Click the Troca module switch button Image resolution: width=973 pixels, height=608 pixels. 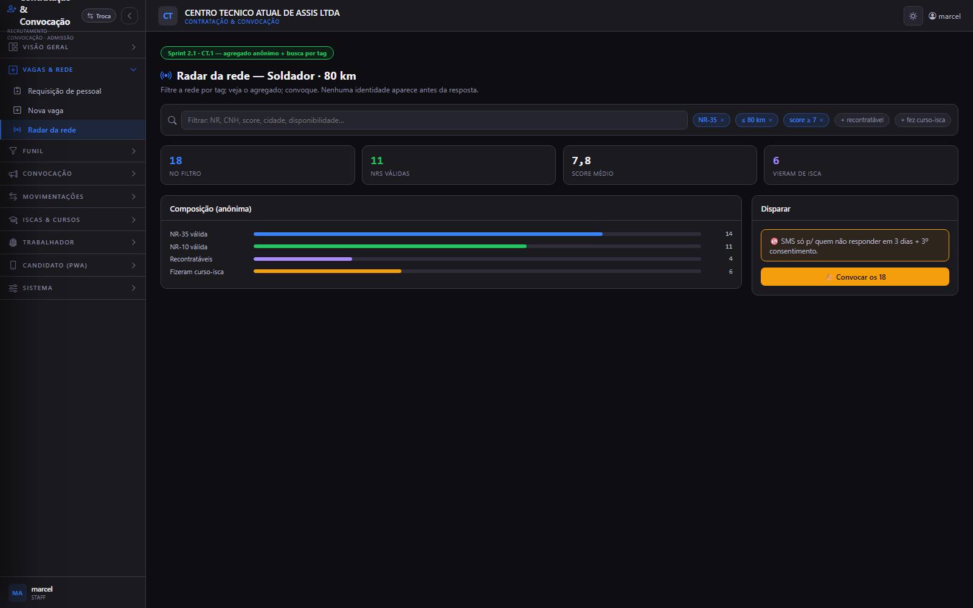tap(99, 16)
